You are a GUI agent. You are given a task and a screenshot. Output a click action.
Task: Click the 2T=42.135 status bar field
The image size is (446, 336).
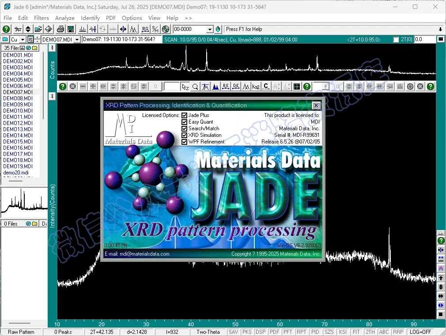[x=102, y=332]
